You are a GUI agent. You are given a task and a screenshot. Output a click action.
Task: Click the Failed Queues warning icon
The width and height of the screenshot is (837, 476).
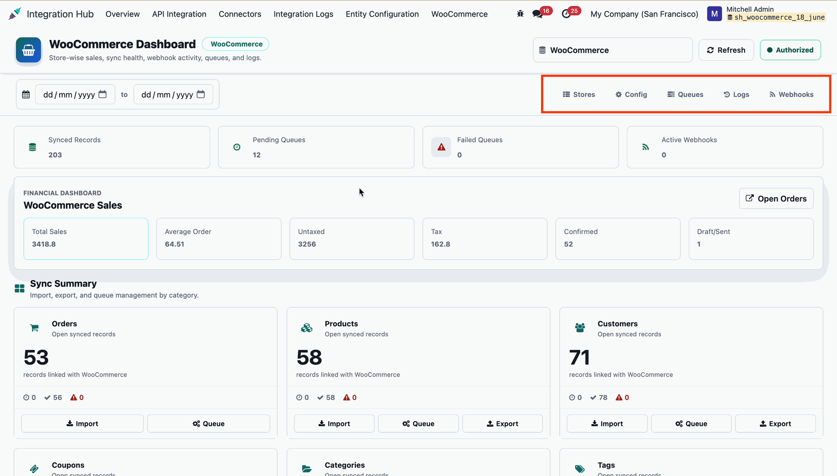pos(441,147)
